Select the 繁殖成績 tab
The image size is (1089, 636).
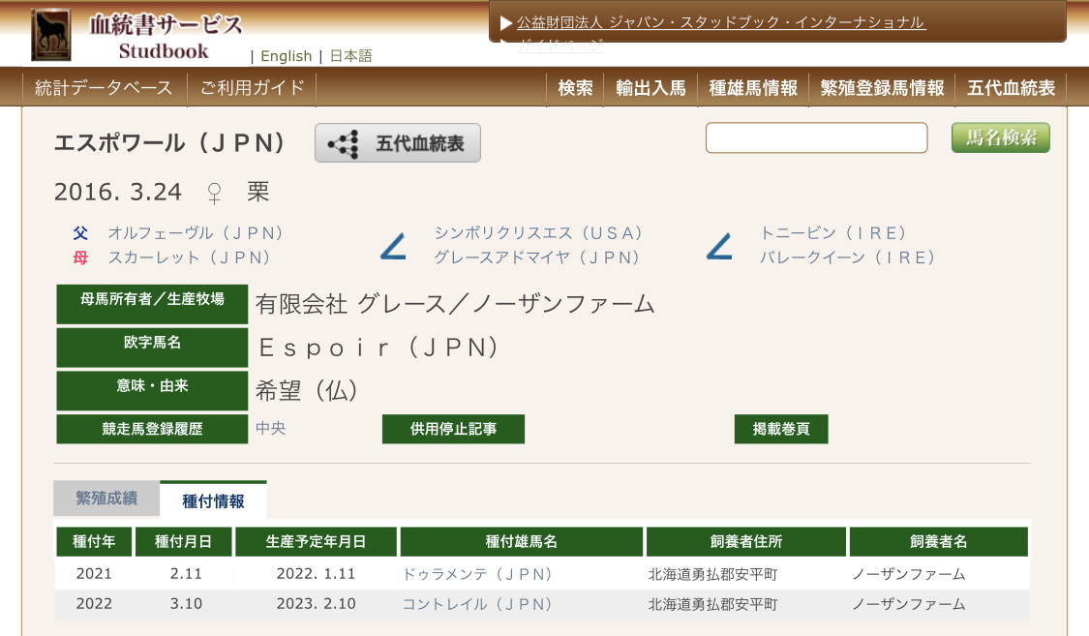coord(106,499)
